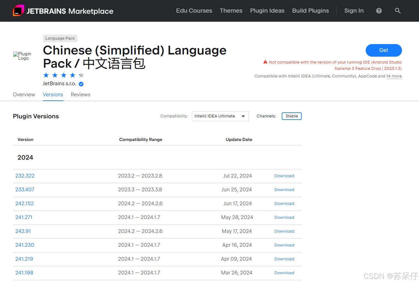The height and width of the screenshot is (283, 419).
Task: Download version 242.152
Action: tap(284, 204)
